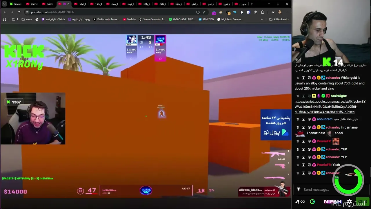
Task: Open the Chrome profile avatar
Action: coord(280,12)
